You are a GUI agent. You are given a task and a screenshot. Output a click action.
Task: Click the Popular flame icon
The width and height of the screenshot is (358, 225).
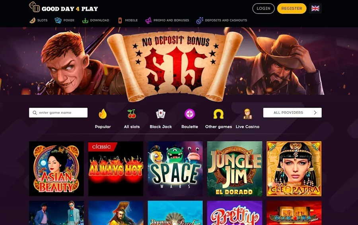pos(103,114)
